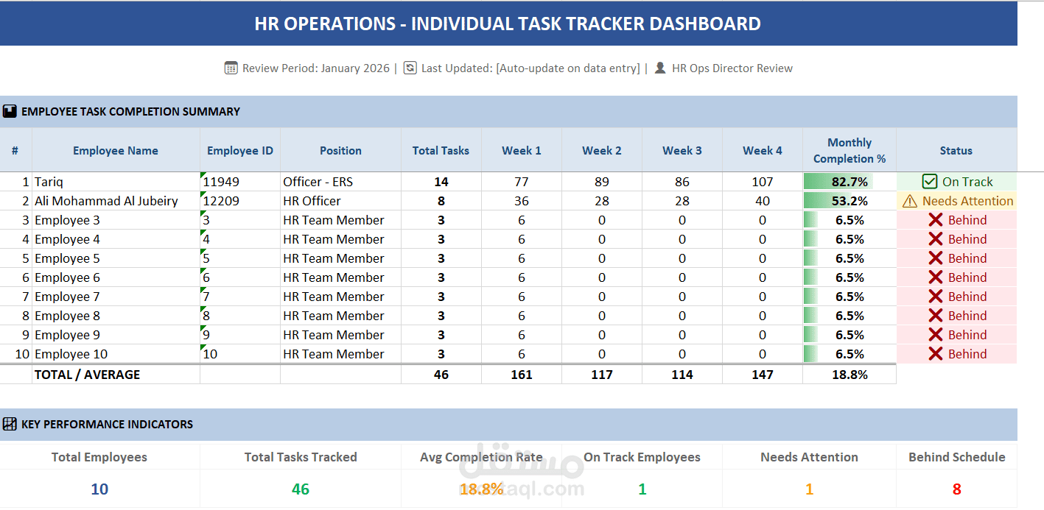Click the Employee Task Completion Summary section icon
The height and width of the screenshot is (510, 1044).
10,112
